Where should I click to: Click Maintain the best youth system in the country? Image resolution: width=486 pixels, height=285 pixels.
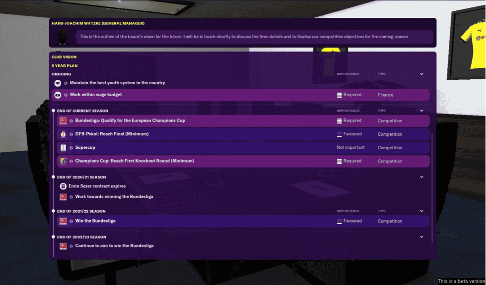pos(117,83)
